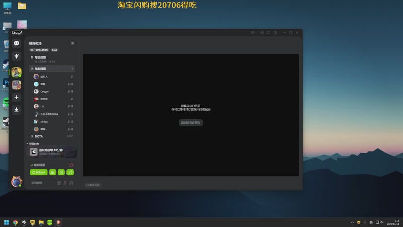Open settings icon on 电影频道 row
Image resolution: width=403 pixels, height=227 pixels.
pyautogui.click(x=72, y=69)
